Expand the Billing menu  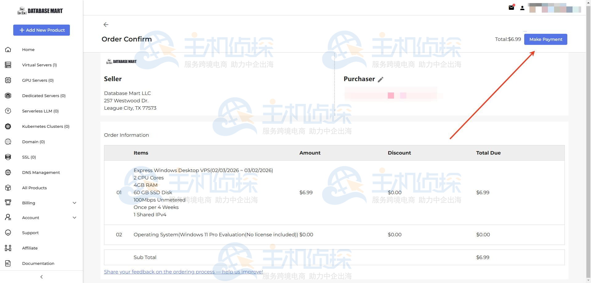point(74,203)
